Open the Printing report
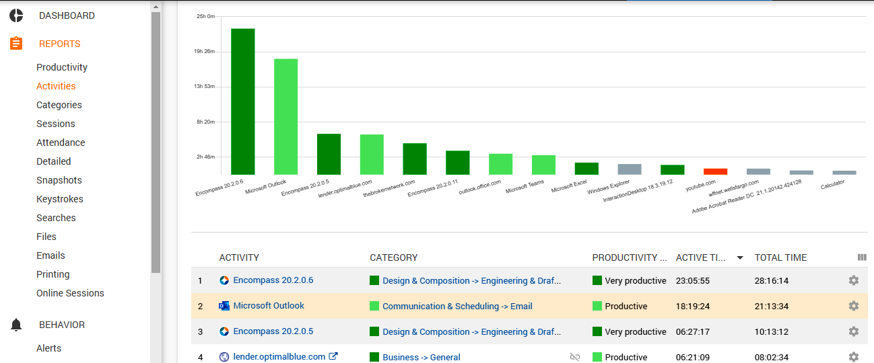 pos(53,274)
